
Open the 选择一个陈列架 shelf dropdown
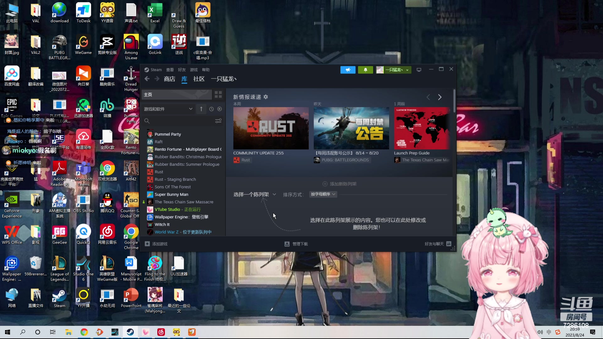click(x=254, y=195)
